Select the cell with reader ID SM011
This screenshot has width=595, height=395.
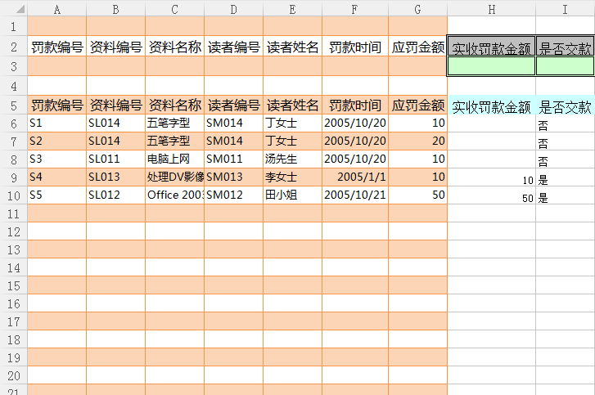point(233,159)
